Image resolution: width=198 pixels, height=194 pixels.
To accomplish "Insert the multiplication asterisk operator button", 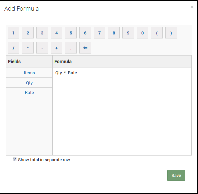I will click(28, 47).
